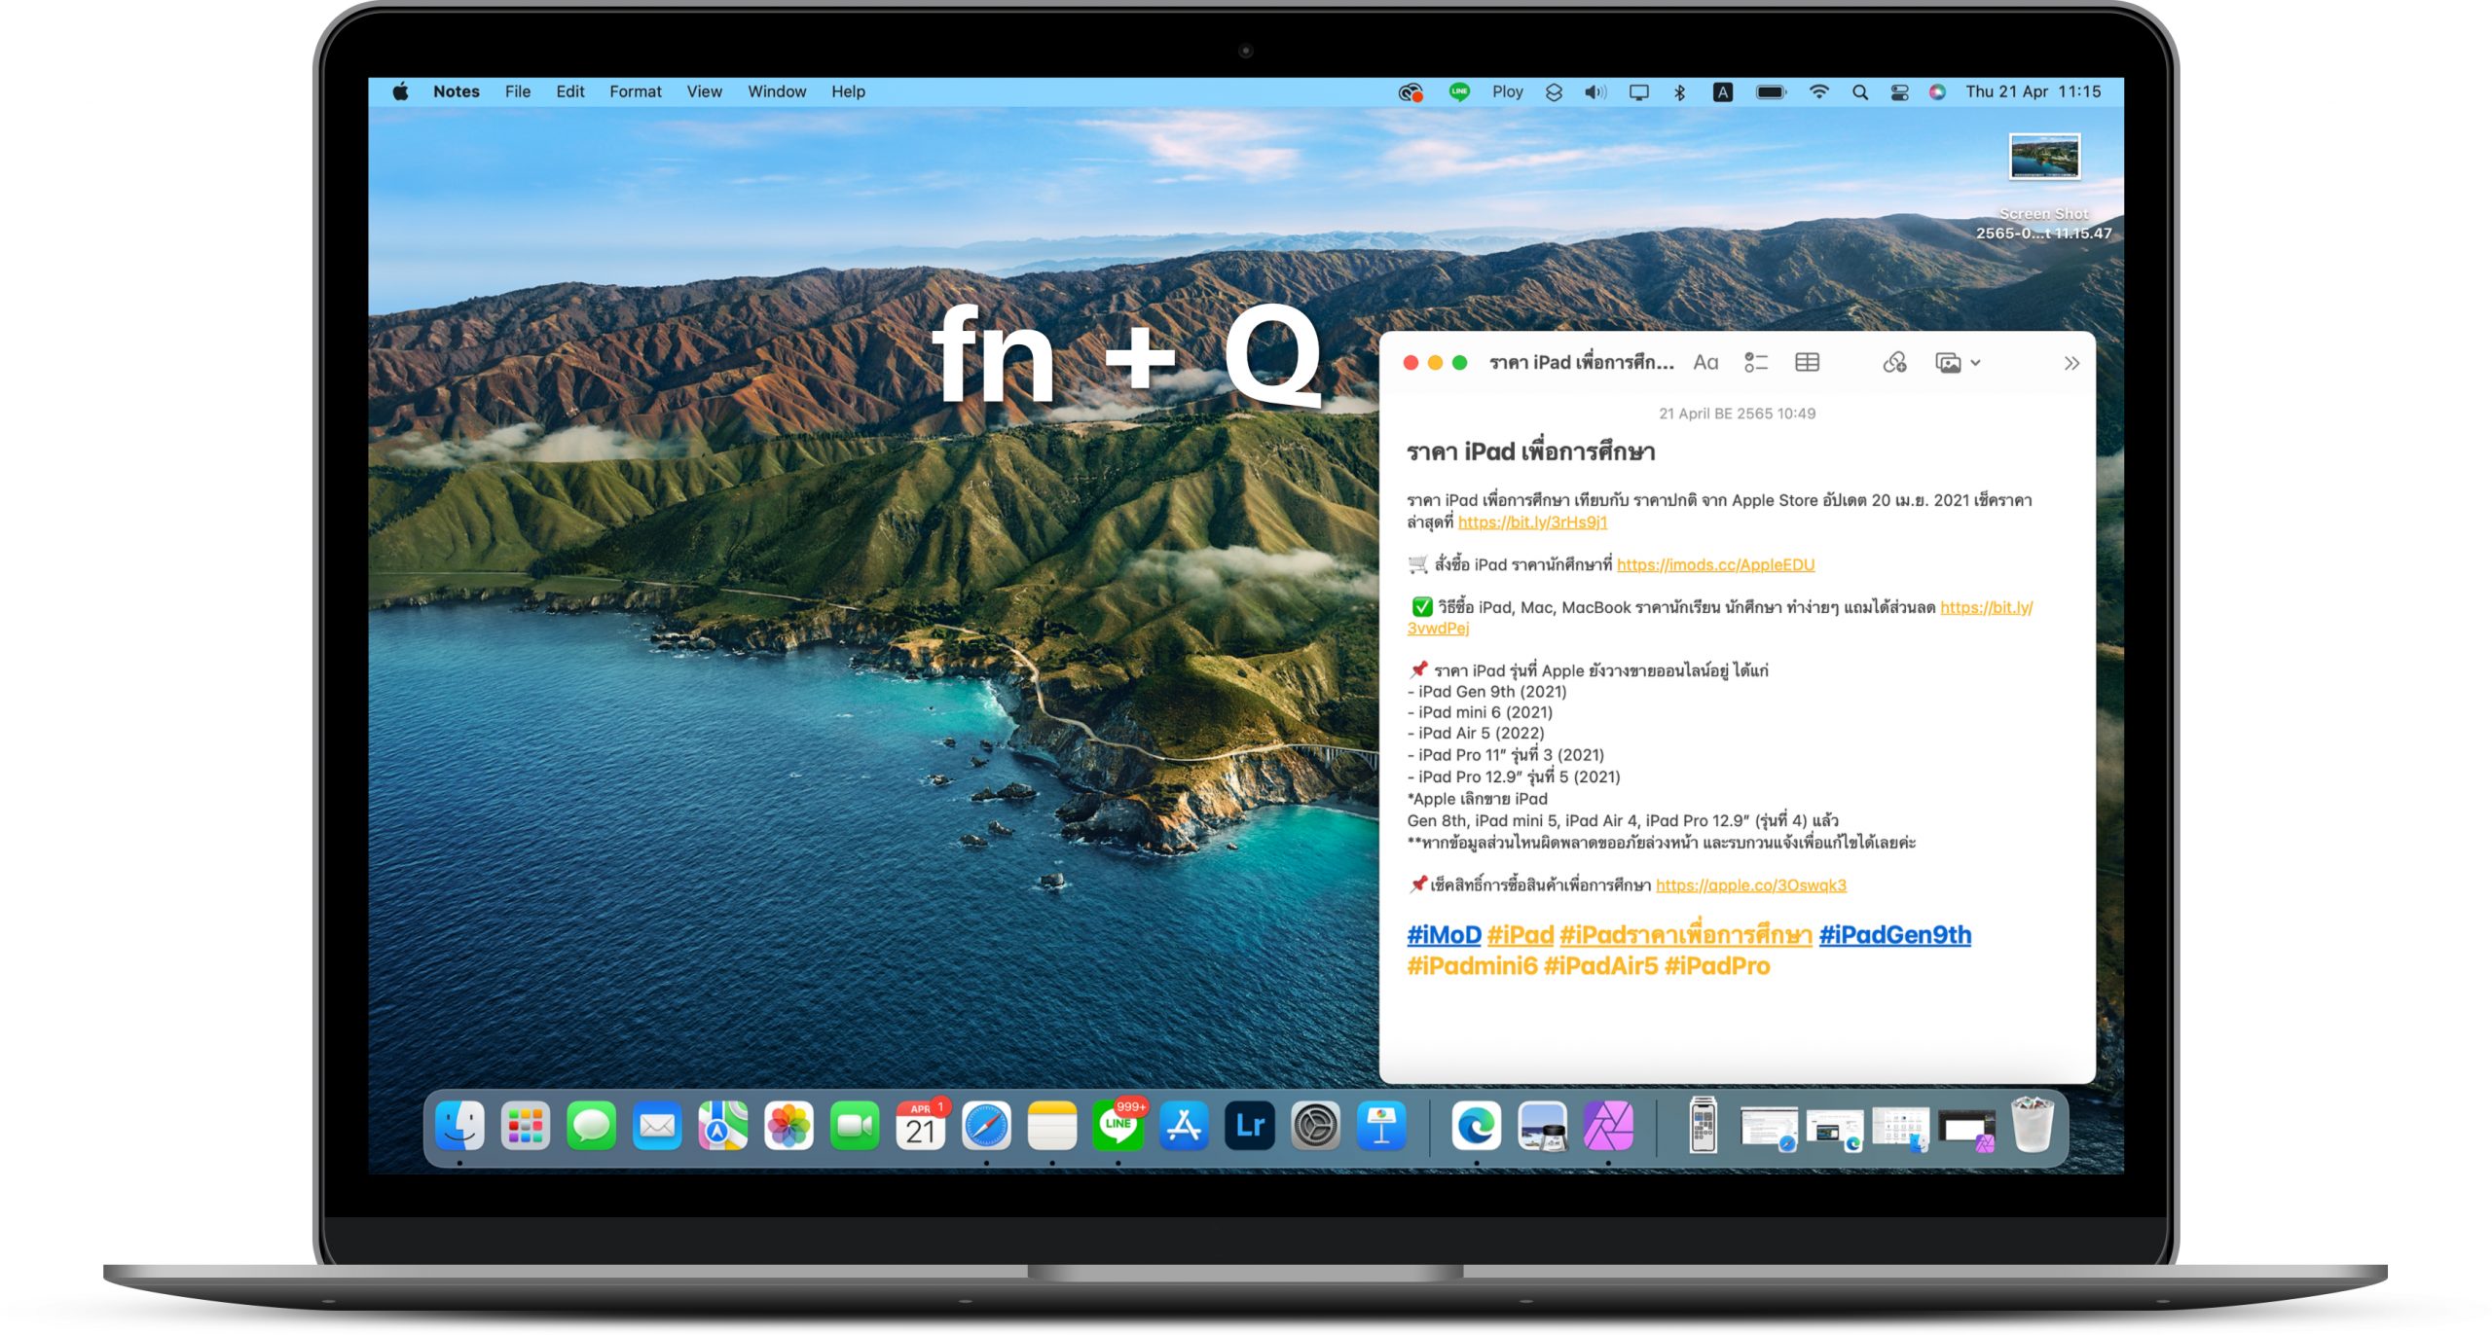
Task: Open the Format menu
Action: click(635, 91)
